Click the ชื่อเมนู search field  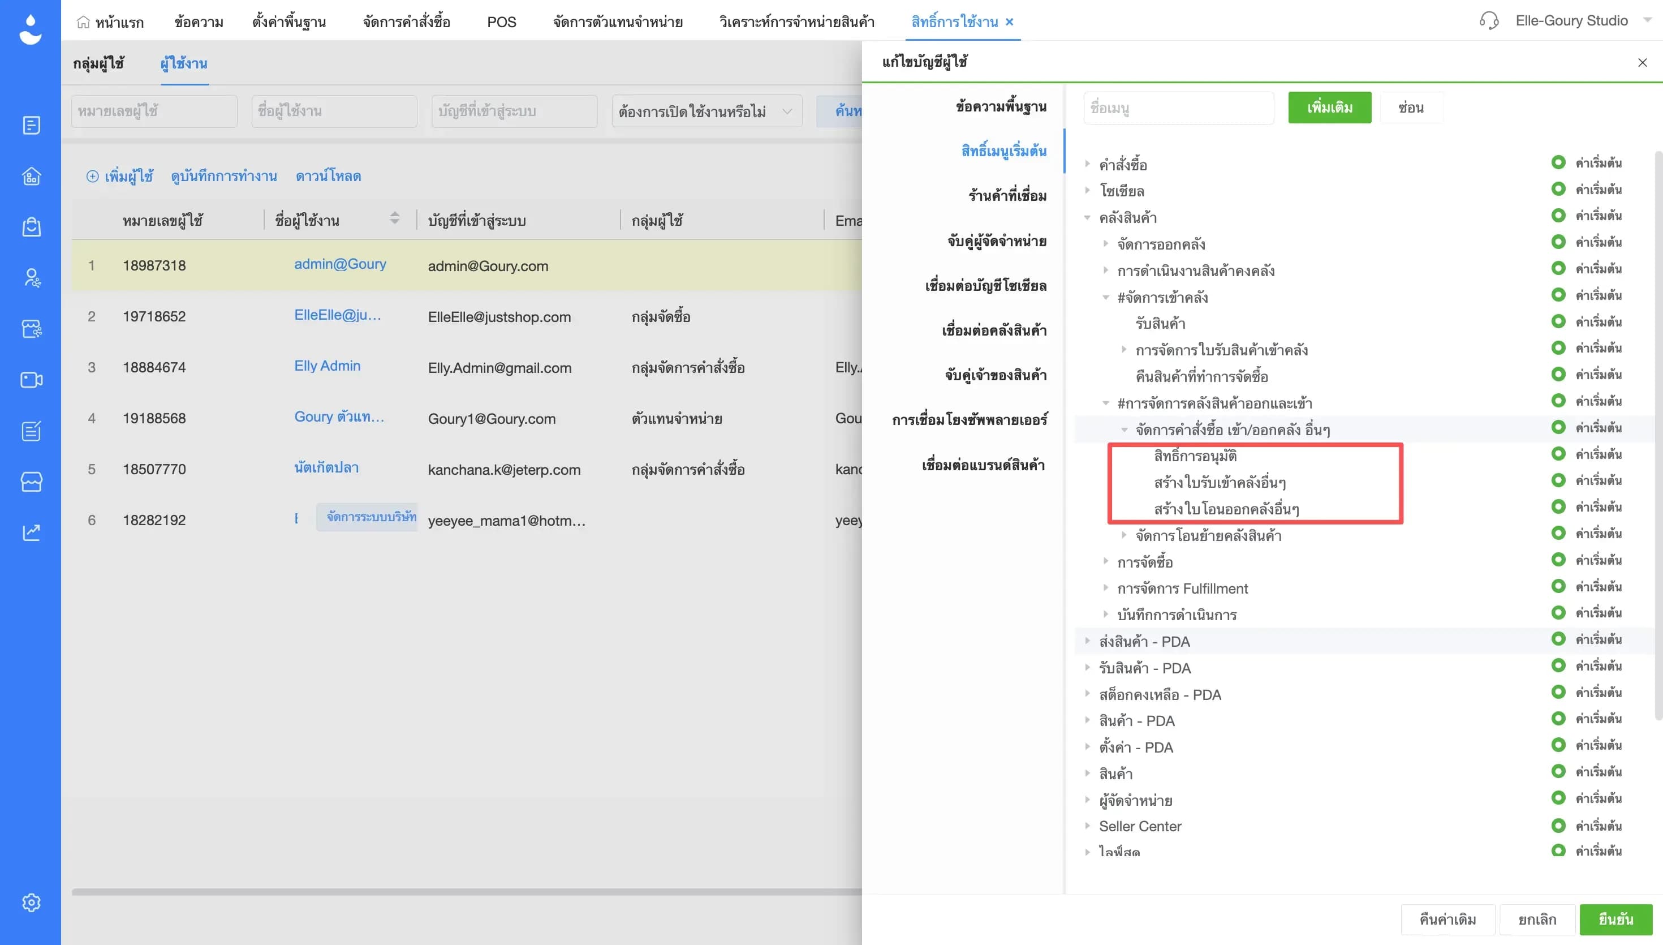1178,108
